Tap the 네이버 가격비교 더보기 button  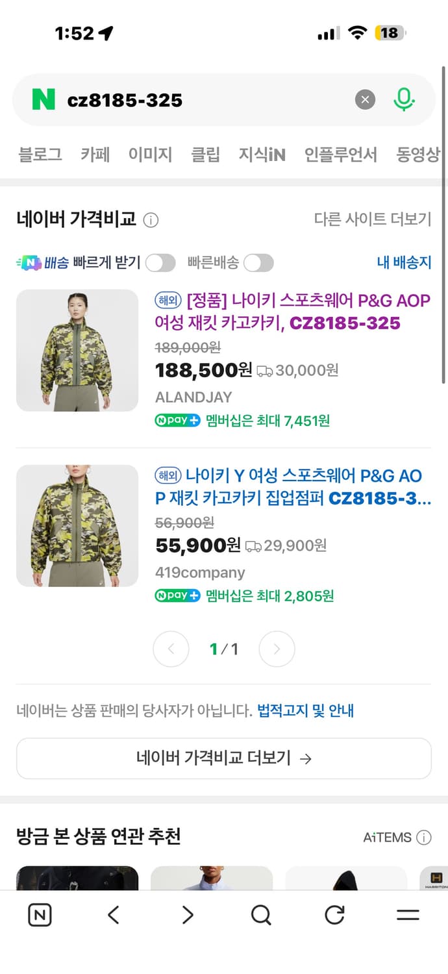click(x=224, y=758)
